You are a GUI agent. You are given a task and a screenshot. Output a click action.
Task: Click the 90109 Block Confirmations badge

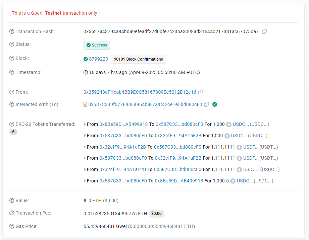click(x=138, y=59)
